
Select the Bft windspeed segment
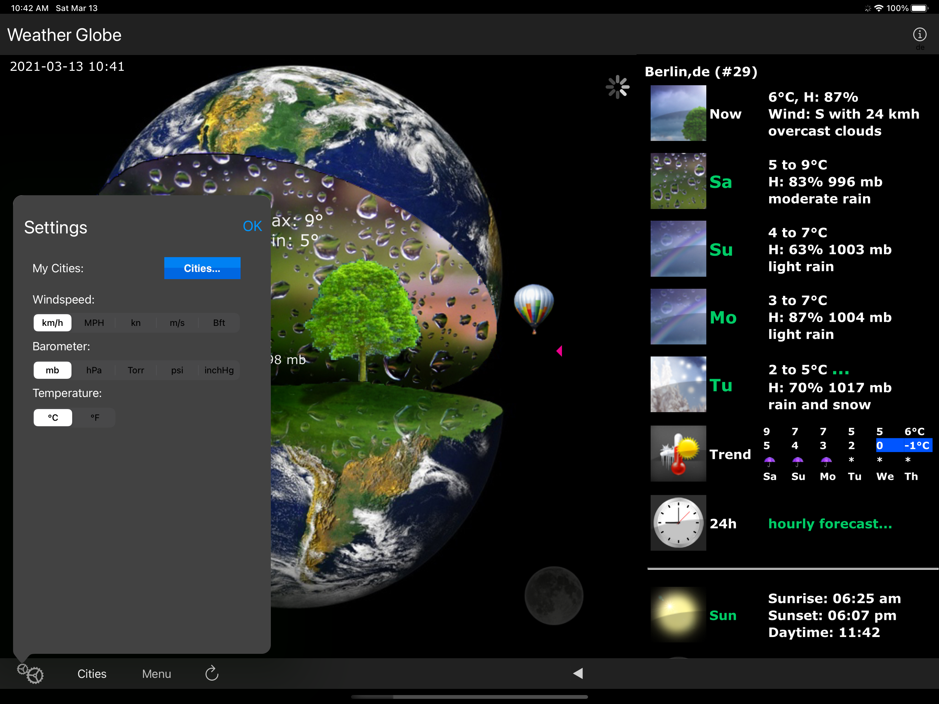click(219, 323)
